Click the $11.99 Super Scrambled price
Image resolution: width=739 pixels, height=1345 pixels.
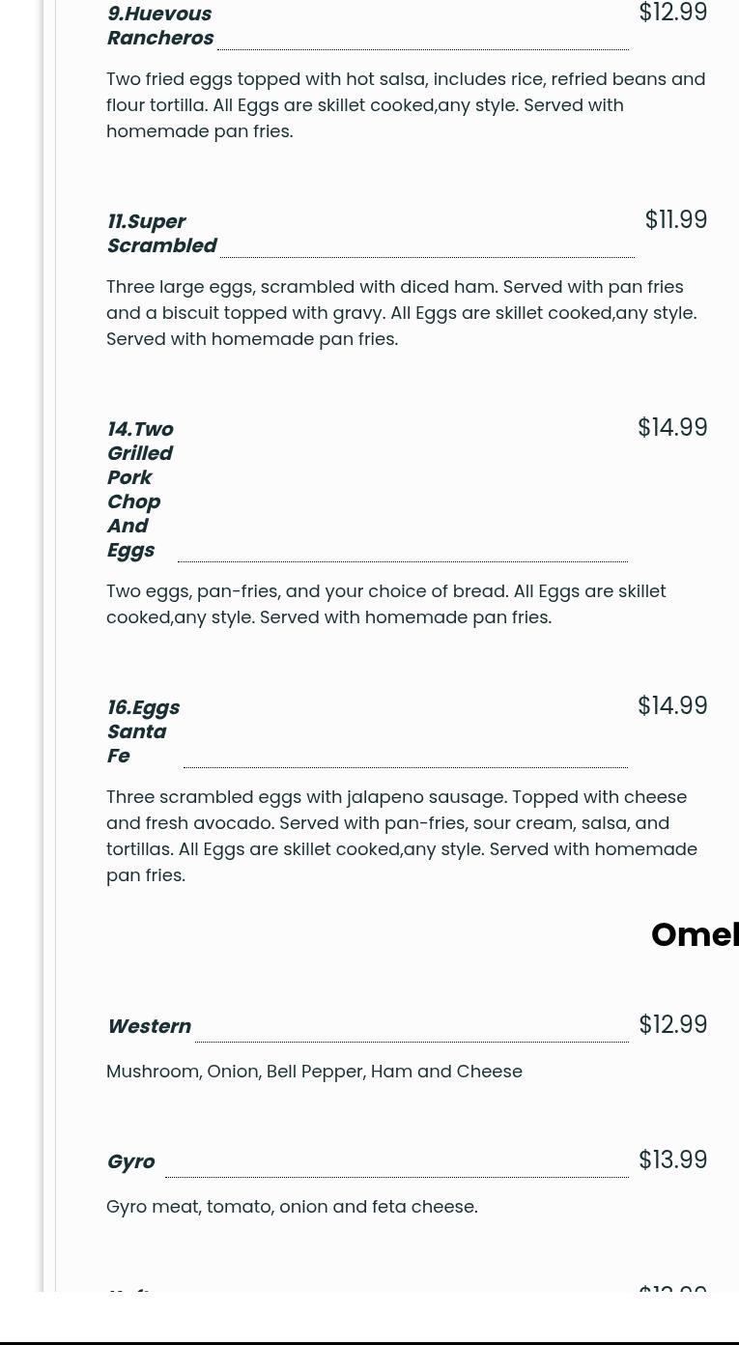[x=675, y=220]
